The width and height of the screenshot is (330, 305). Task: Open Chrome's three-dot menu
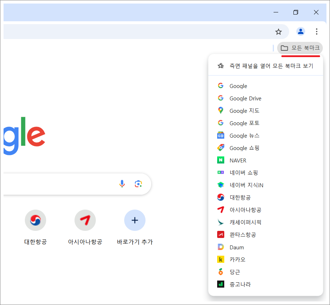(x=317, y=32)
